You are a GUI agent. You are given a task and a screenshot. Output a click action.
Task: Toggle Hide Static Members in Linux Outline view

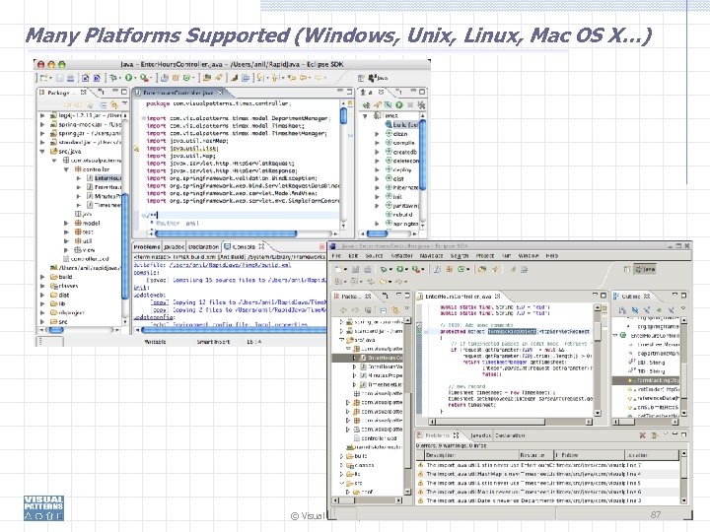click(x=647, y=310)
